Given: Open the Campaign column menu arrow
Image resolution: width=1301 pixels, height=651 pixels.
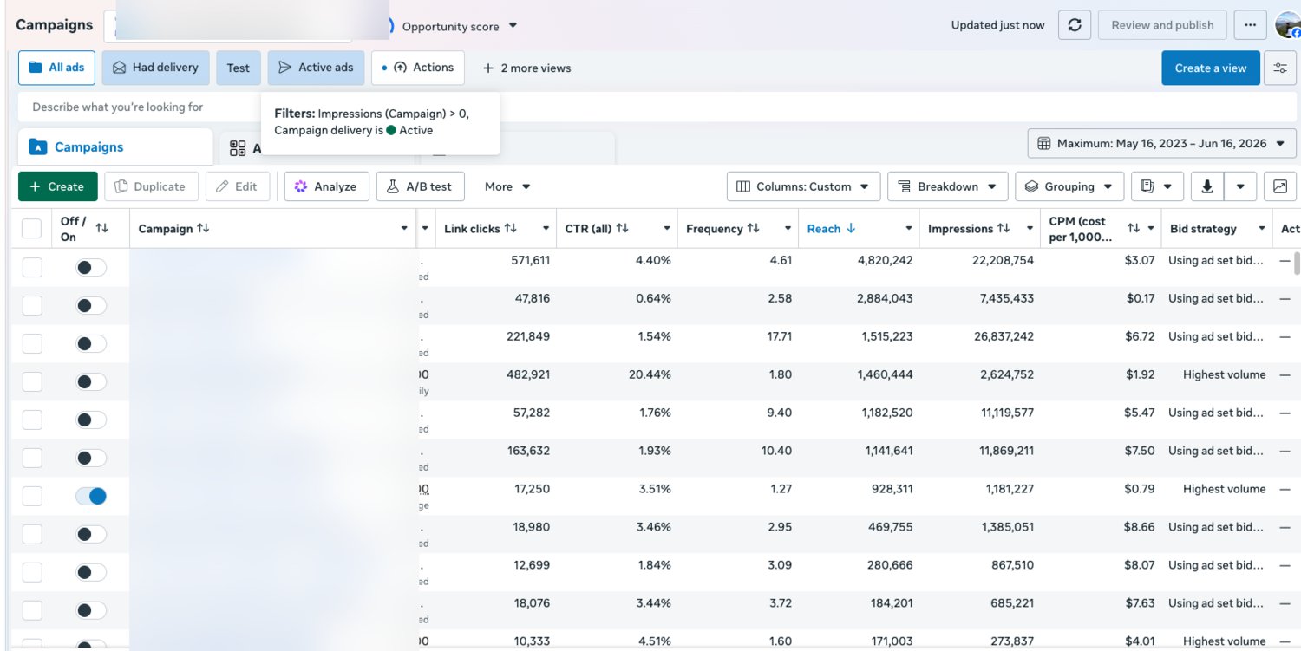Looking at the screenshot, I should pos(404,229).
